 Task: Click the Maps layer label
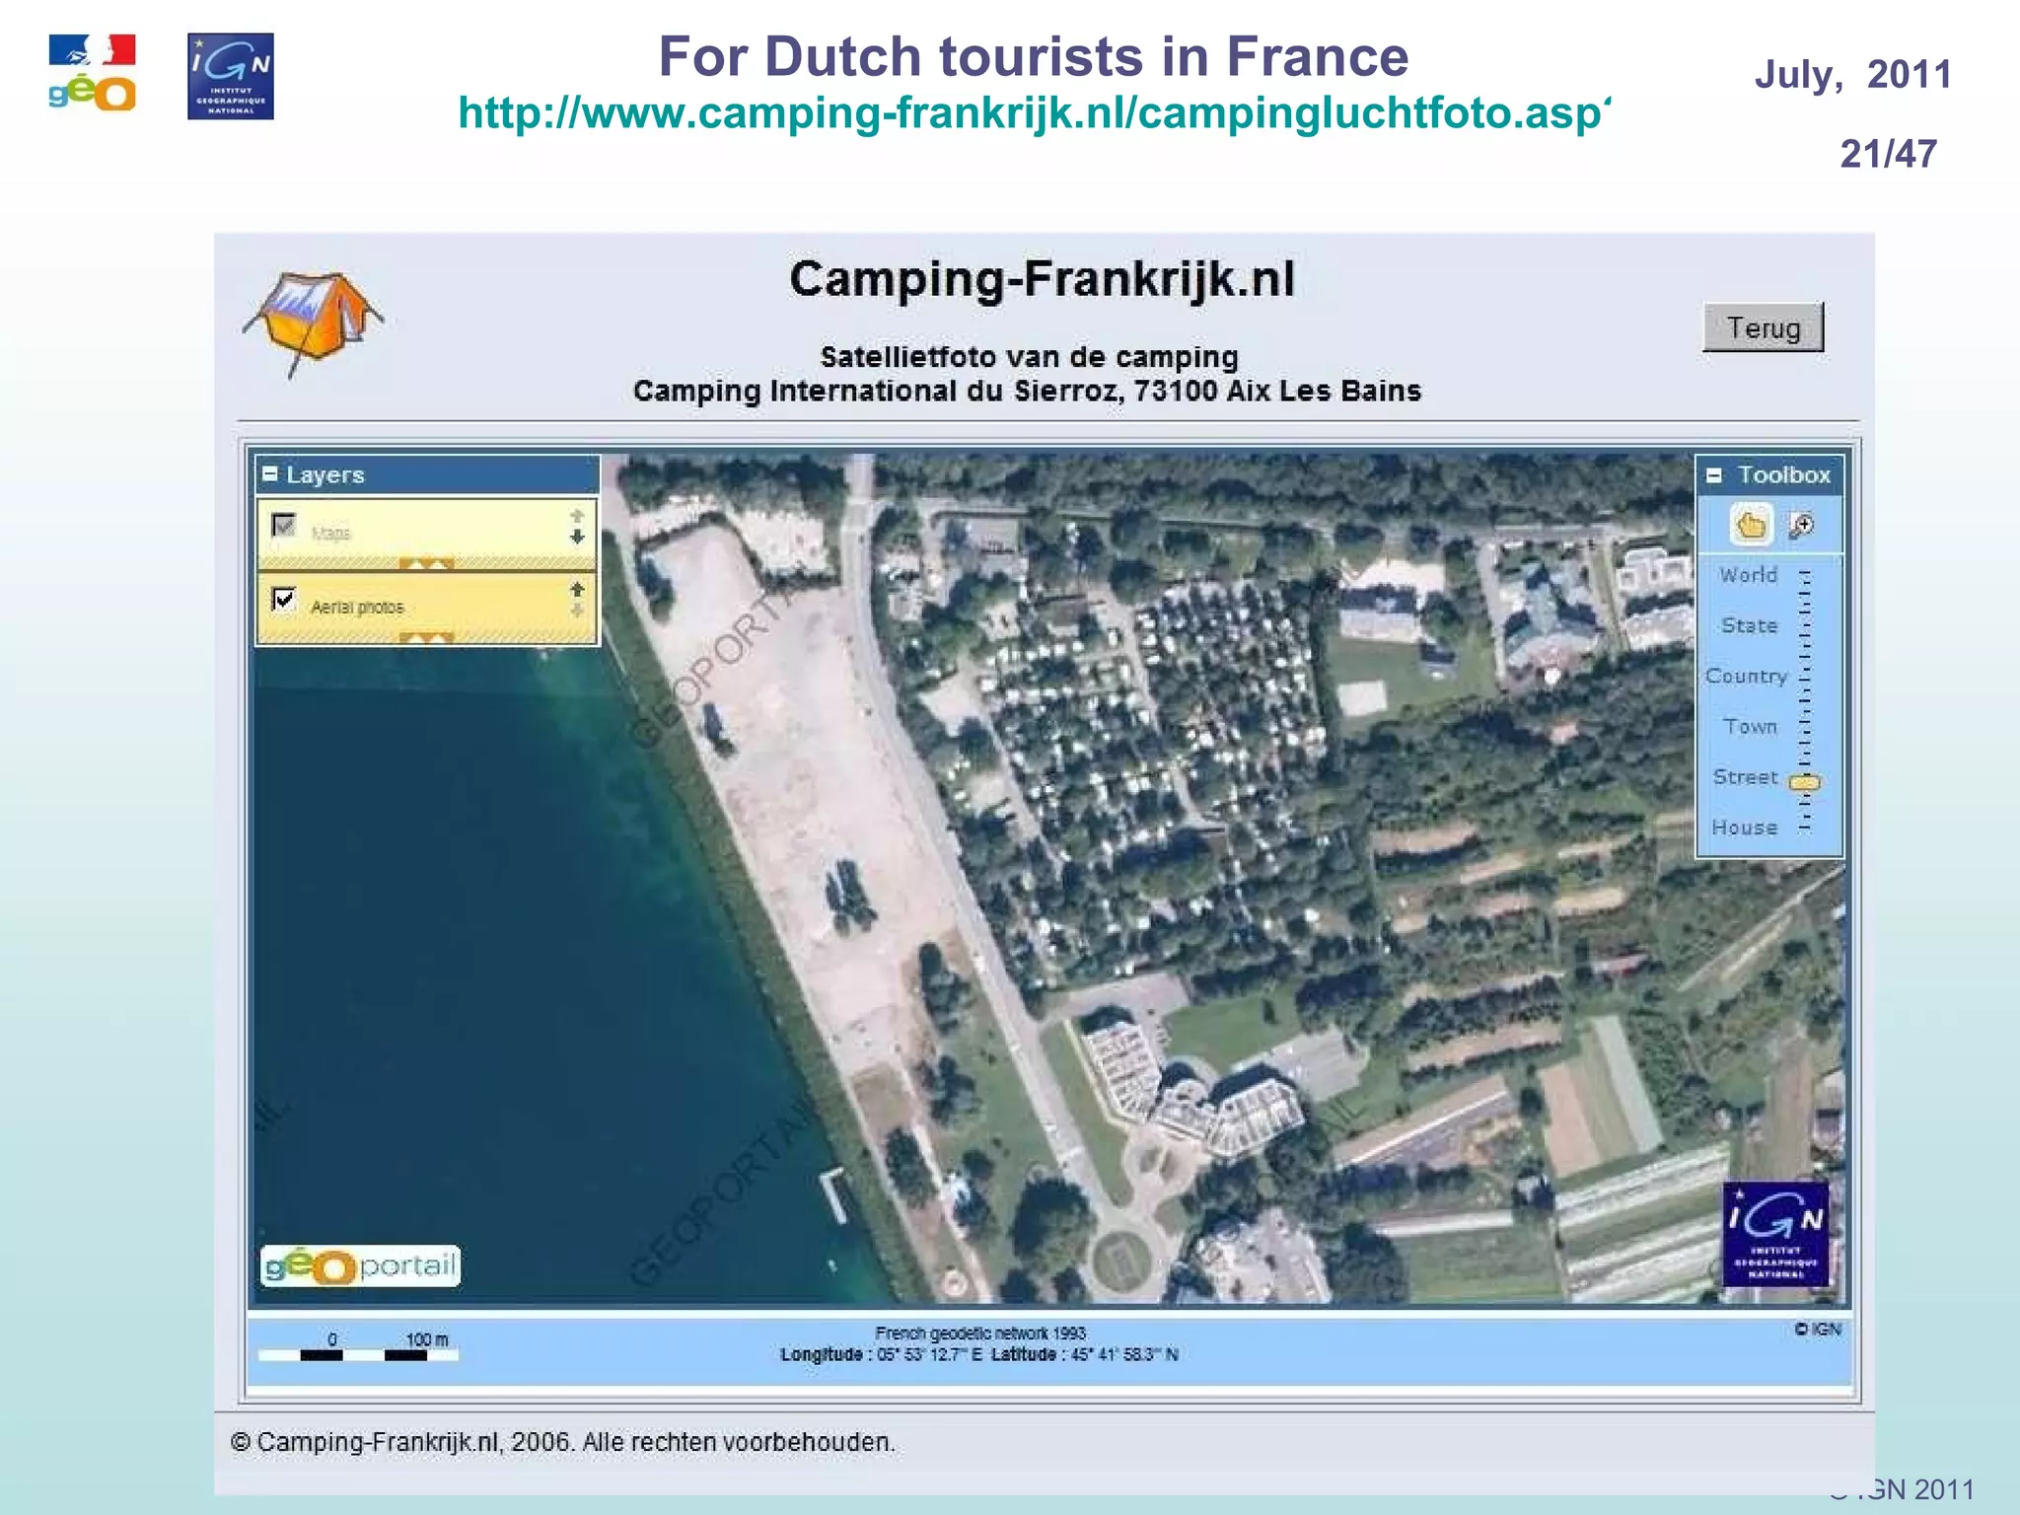point(330,534)
